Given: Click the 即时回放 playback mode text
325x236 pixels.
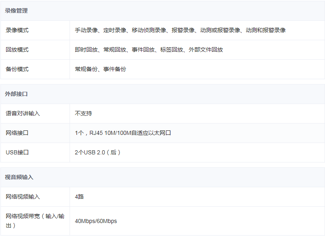Looking at the screenshot, I should [86, 50].
